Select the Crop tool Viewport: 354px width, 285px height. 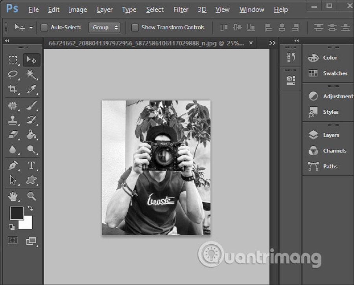coord(13,89)
